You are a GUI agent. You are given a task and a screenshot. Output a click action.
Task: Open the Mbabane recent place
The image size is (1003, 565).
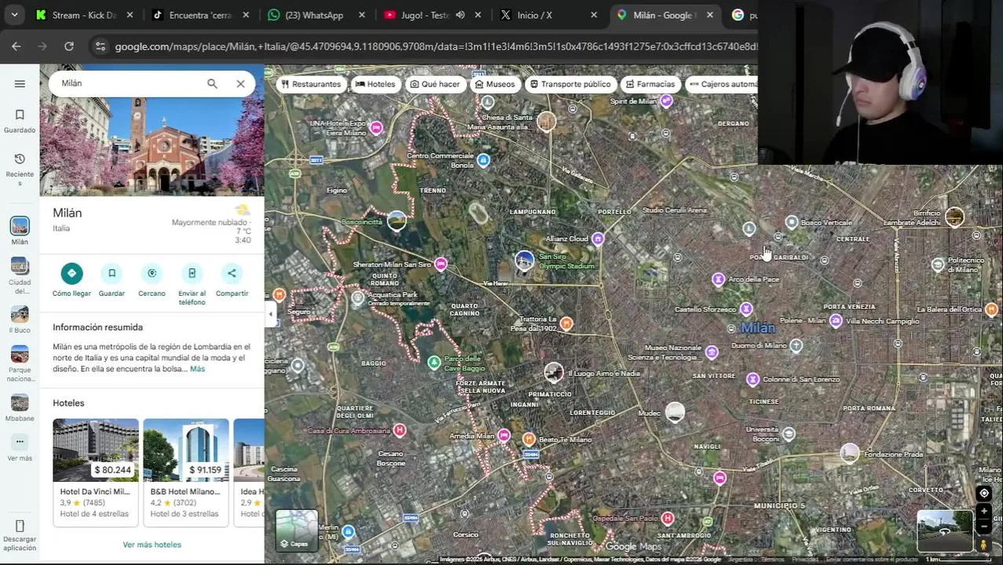click(20, 403)
